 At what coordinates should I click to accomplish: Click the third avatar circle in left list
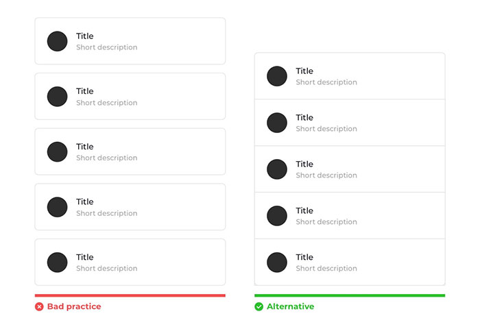click(57, 151)
